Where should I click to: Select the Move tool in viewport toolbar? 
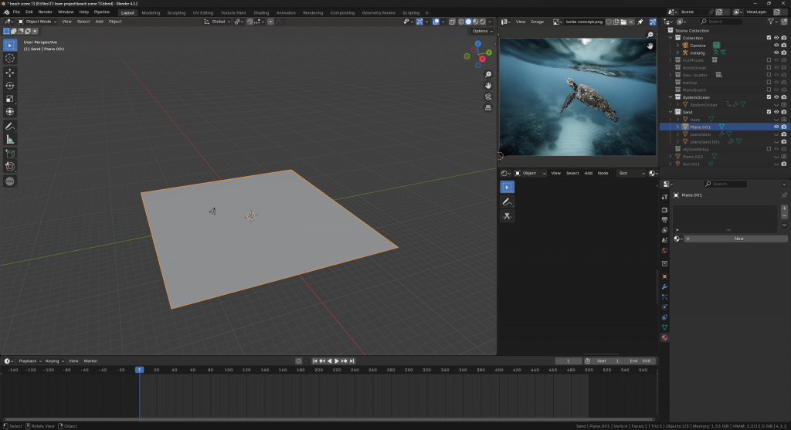(10, 72)
